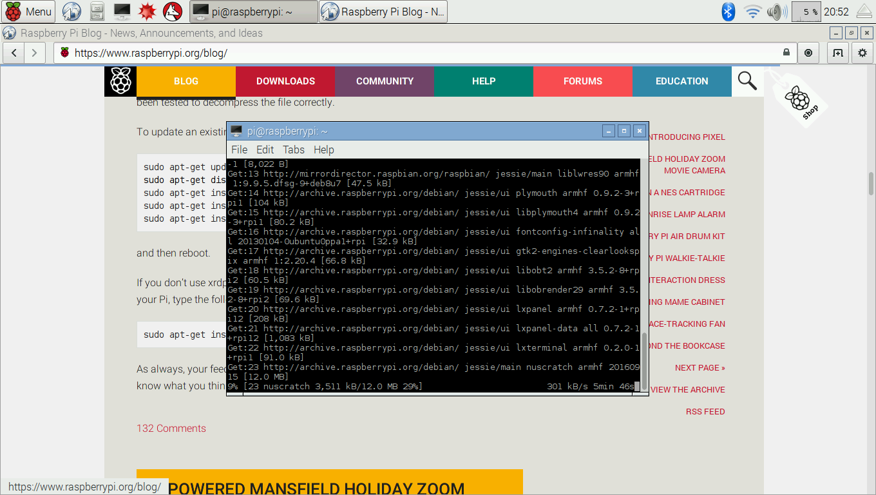Open the FACE-TRACKING FAN sidebar link
Screen dimensions: 876x495
[687, 324]
